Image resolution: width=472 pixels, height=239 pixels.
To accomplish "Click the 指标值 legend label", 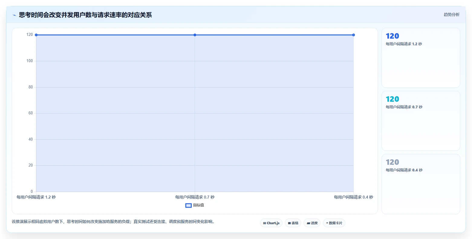I will coord(199,205).
